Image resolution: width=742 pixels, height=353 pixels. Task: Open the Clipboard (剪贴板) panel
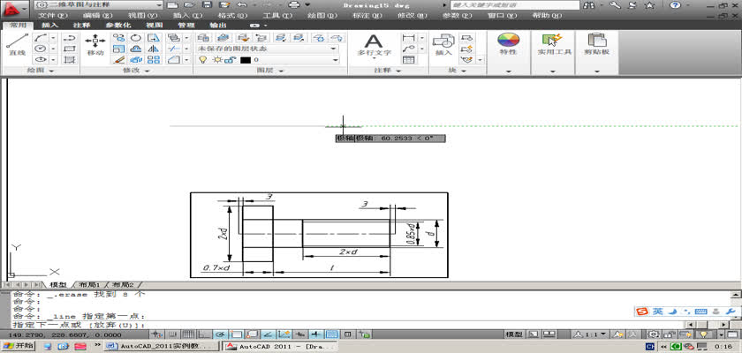click(597, 43)
